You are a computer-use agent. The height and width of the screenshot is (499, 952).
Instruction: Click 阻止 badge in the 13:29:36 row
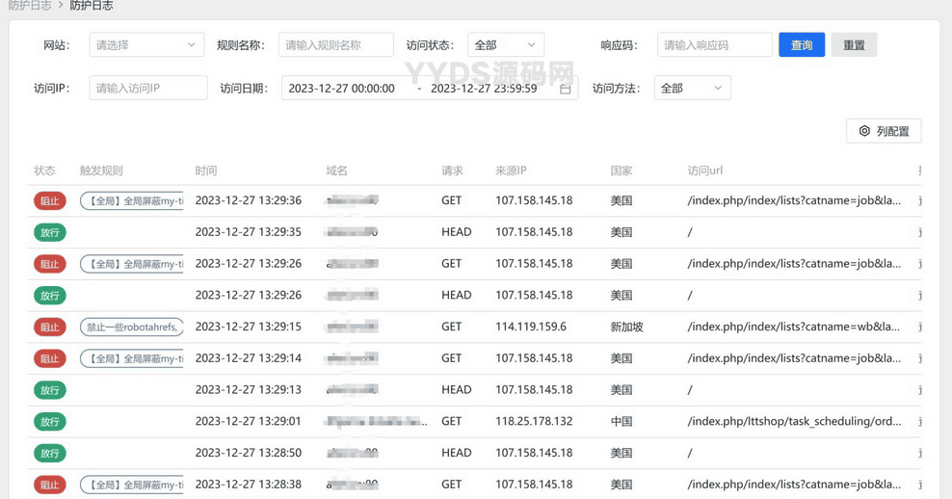(50, 201)
